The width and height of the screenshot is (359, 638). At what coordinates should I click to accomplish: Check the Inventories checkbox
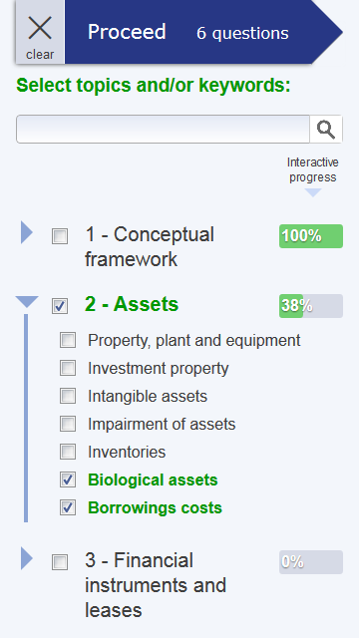click(x=68, y=452)
